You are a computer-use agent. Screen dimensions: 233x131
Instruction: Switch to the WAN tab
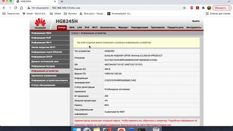tap(72, 28)
